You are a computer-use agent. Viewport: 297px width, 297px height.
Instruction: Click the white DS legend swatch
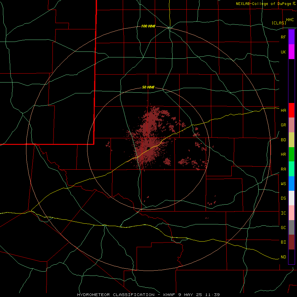point(291,198)
